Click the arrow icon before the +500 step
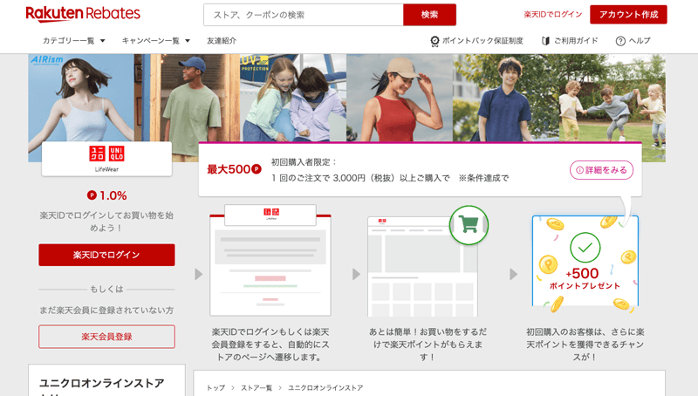The image size is (698, 396). pos(513,274)
